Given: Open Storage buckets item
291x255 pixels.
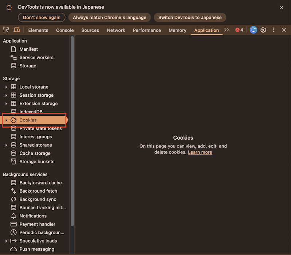Looking at the screenshot, I should click(37, 162).
